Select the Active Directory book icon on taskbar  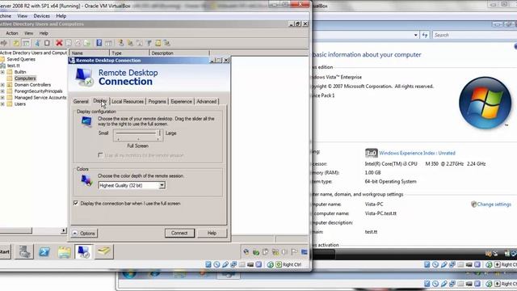(x=104, y=251)
